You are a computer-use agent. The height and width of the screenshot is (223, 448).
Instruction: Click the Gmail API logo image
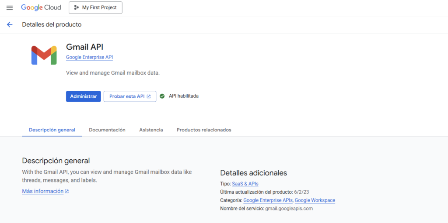[x=44, y=55]
